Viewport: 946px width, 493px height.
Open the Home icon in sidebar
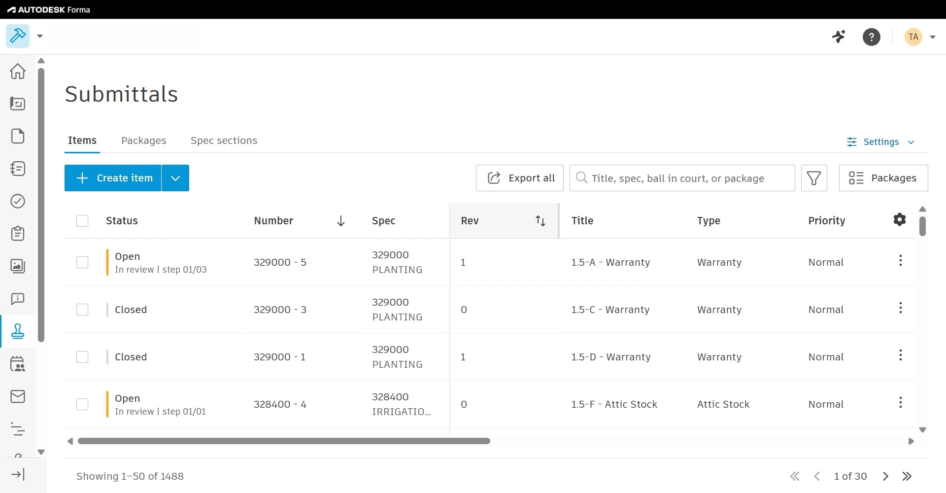click(x=18, y=71)
